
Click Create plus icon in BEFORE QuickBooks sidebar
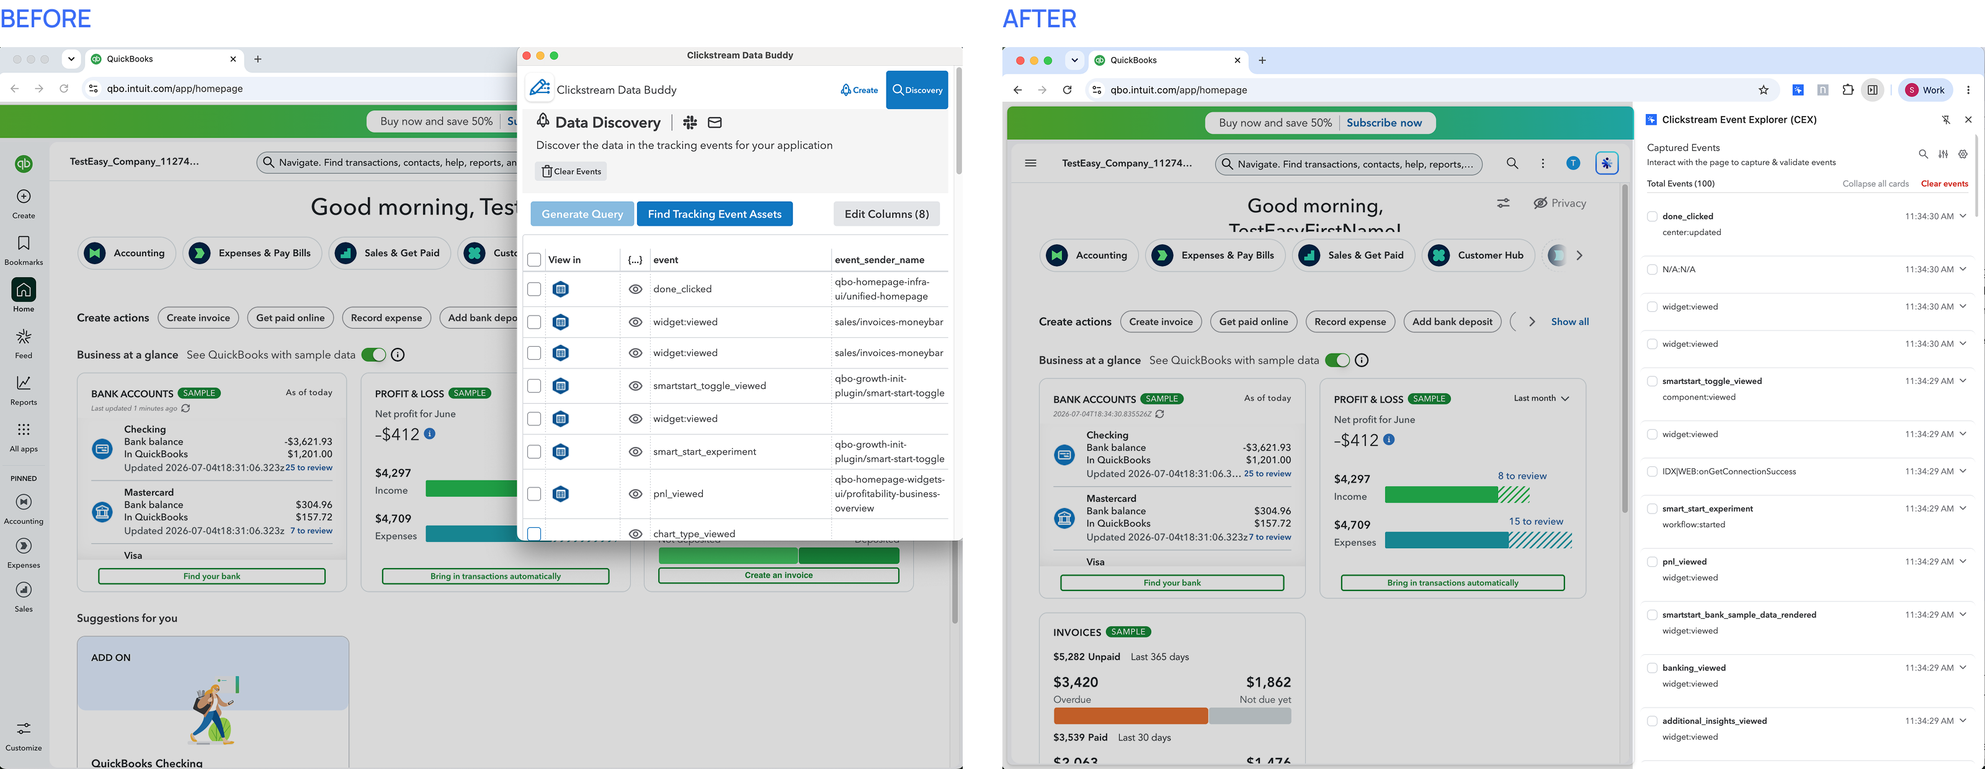pyautogui.click(x=24, y=197)
